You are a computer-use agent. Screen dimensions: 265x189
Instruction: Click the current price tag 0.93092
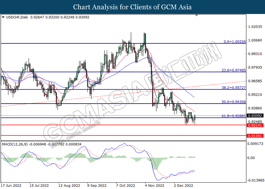click(x=255, y=116)
